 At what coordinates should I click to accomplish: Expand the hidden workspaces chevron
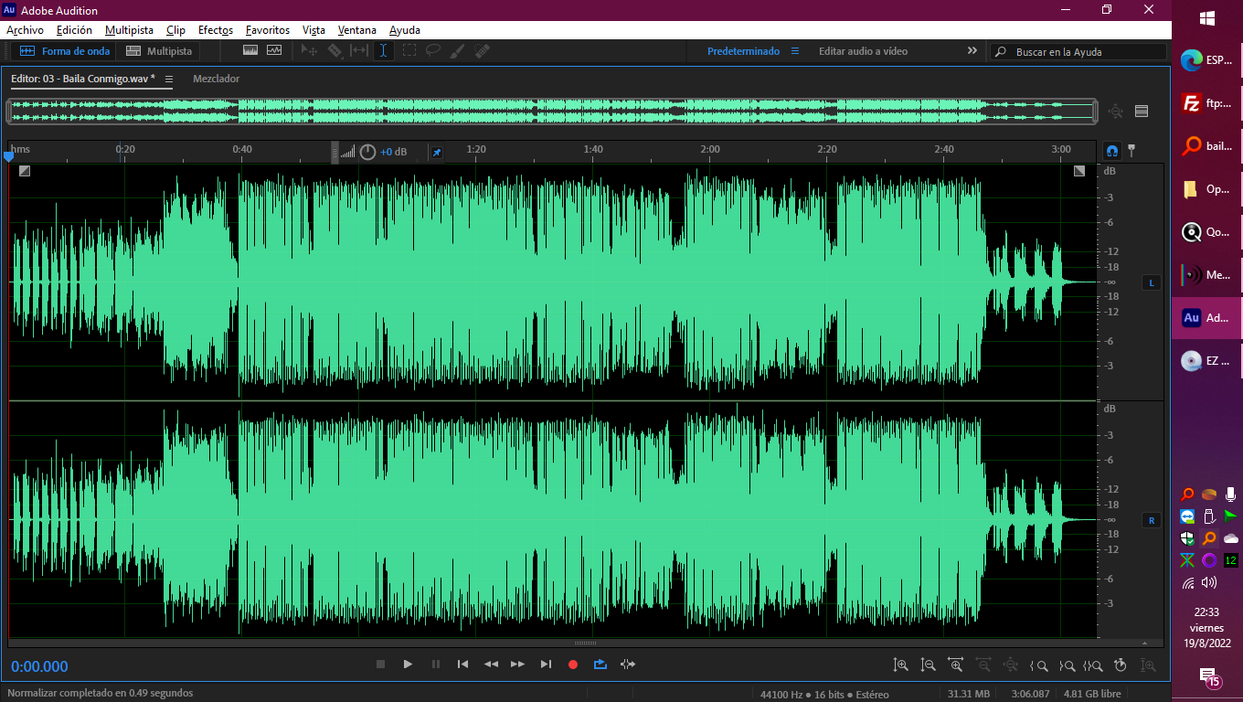coord(972,51)
